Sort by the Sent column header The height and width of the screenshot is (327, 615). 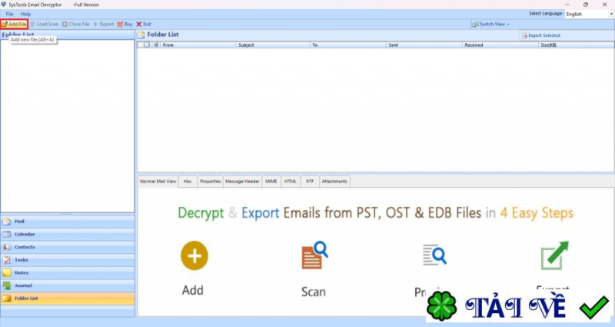(424, 45)
